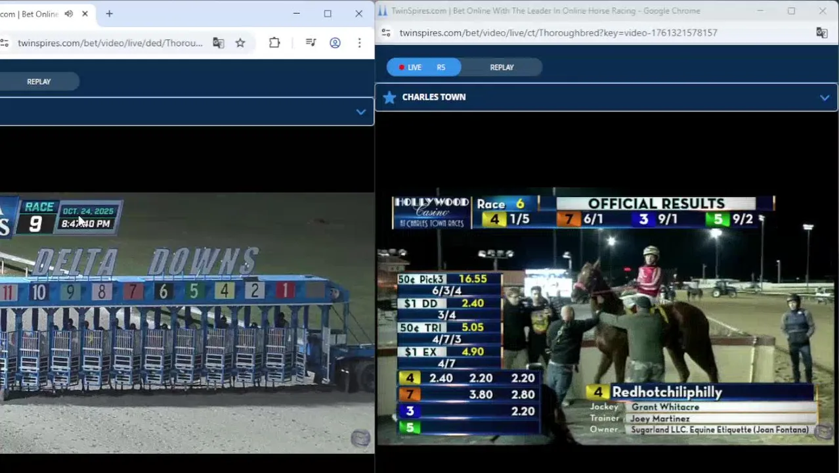Image resolution: width=839 pixels, height=473 pixels.
Task: Switch to LIVE R5 in right window
Action: (x=423, y=67)
